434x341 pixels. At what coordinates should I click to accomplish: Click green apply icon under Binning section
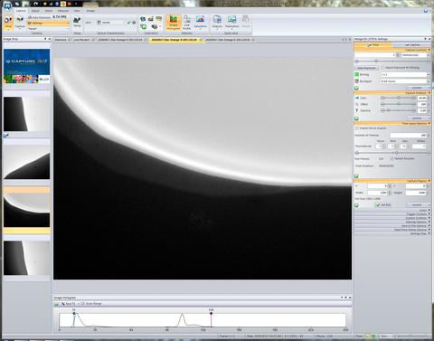coord(356,88)
